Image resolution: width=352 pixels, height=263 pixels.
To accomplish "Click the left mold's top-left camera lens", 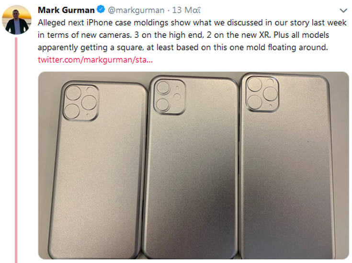I will (x=73, y=93).
